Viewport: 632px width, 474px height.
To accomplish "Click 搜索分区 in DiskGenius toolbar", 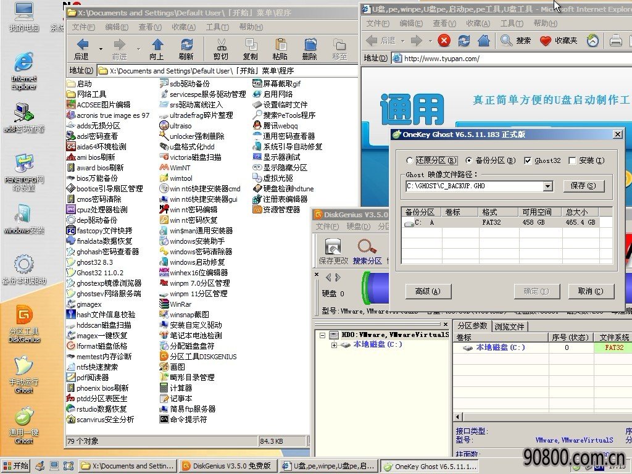I will (x=367, y=251).
